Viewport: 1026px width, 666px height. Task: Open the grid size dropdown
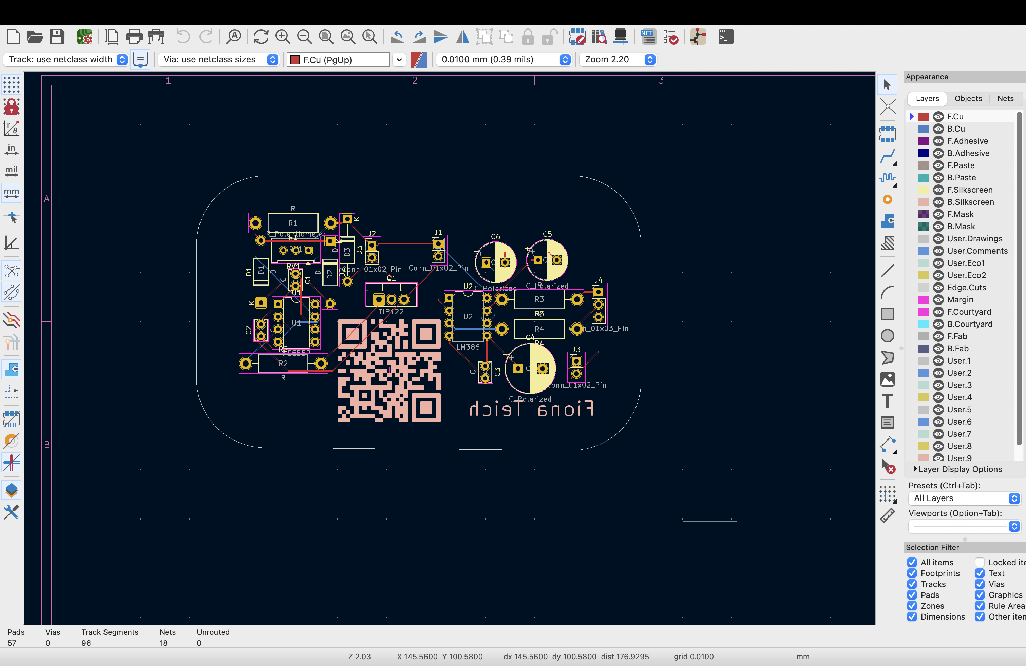tap(504, 59)
